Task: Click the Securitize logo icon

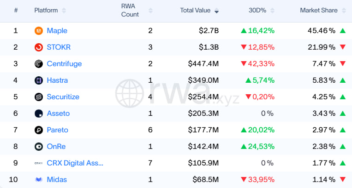Action: 39,97
